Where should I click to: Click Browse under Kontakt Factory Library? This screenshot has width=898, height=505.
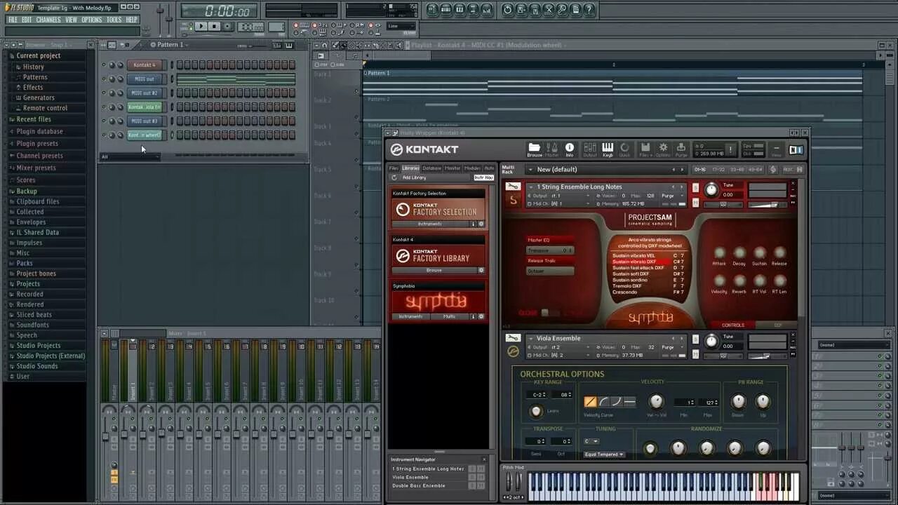click(434, 270)
